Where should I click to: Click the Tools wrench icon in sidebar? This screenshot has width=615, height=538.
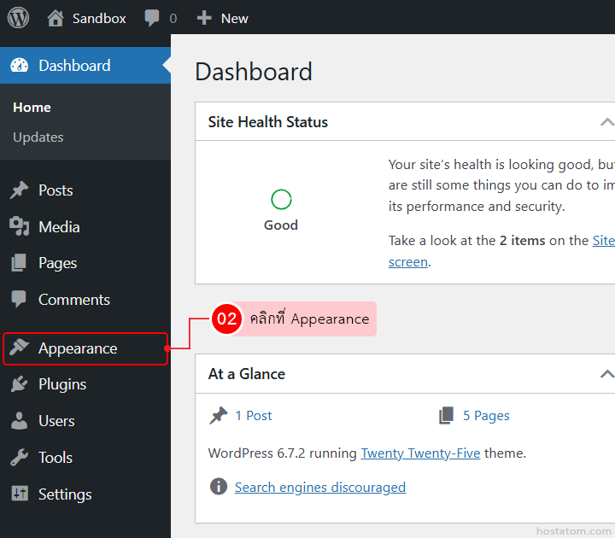(x=19, y=458)
